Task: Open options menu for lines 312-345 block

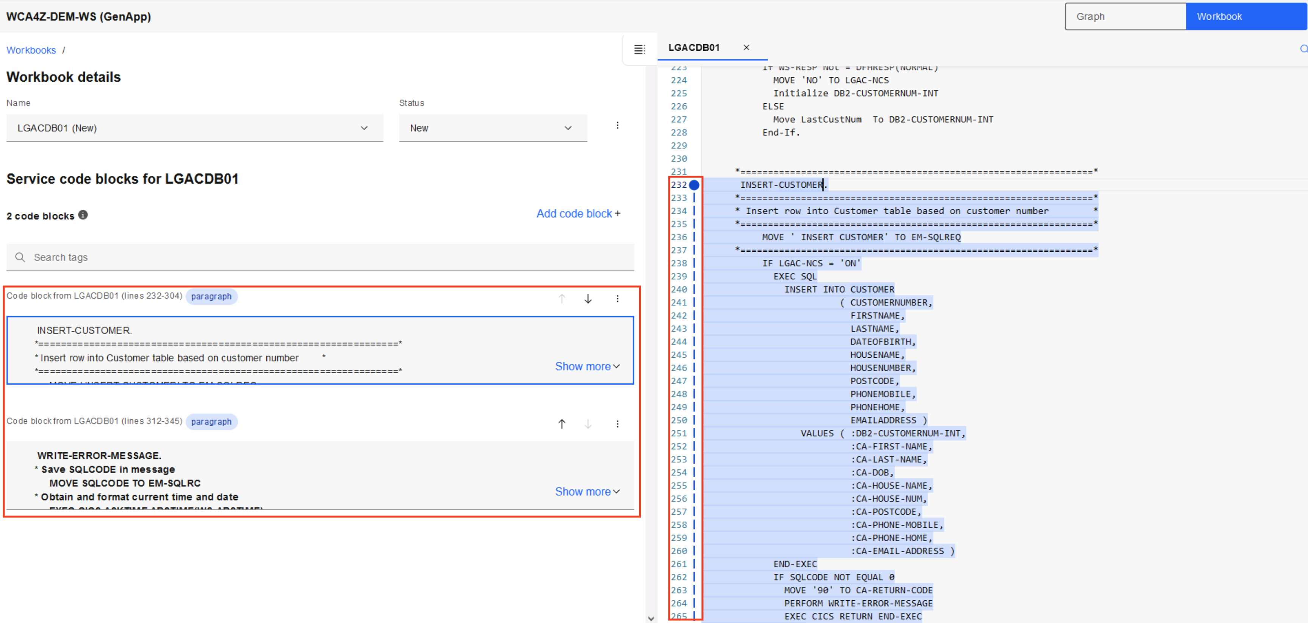Action: coord(617,424)
